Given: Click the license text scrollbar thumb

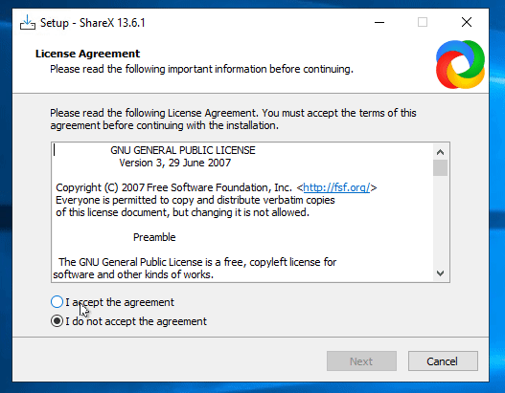Looking at the screenshot, I should pos(440,167).
